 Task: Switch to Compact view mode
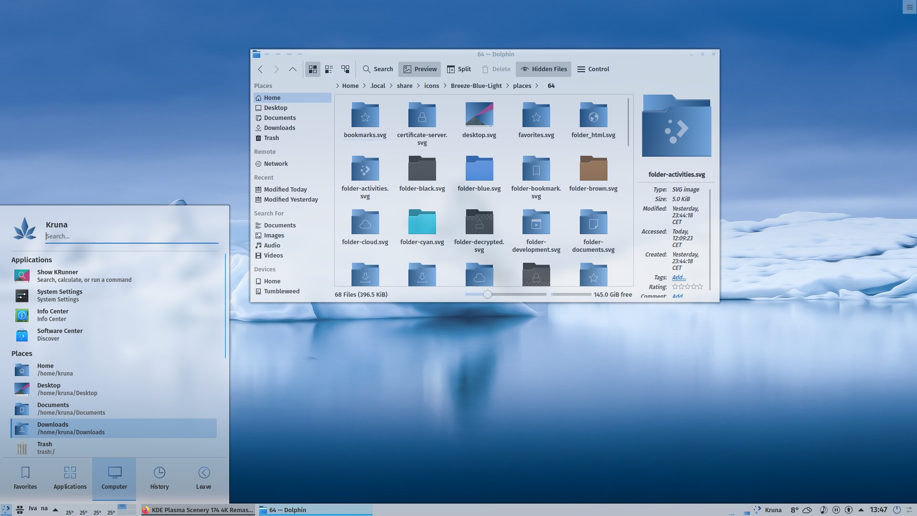click(329, 69)
